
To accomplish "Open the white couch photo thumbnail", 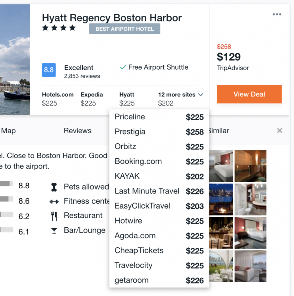I will pos(250,266).
